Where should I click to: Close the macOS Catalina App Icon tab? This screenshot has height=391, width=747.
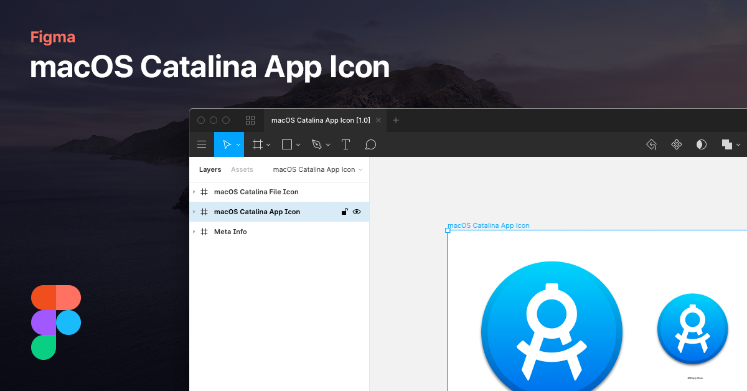378,120
